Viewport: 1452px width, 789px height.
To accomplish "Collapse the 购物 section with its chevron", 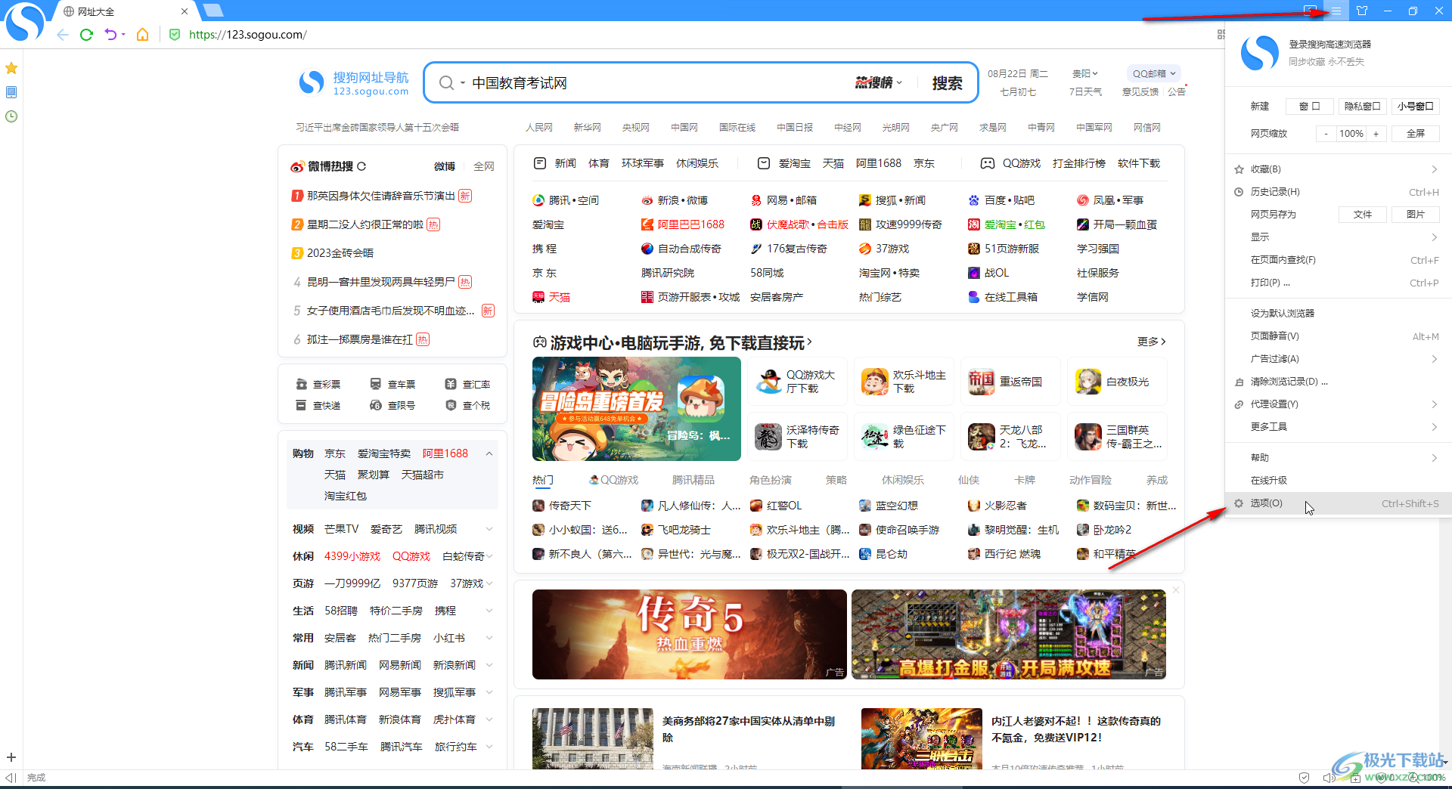I will click(490, 453).
